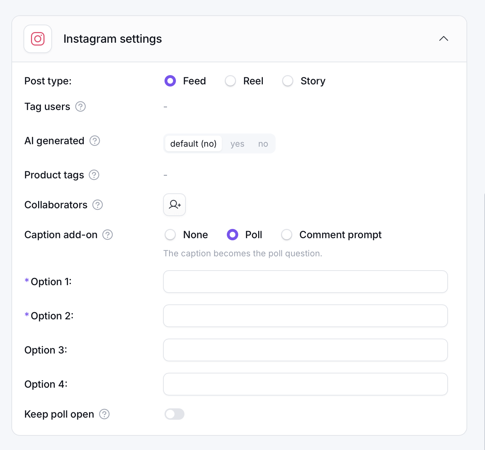Select the Poll caption add-on
This screenshot has height=450, width=485.
coord(233,235)
